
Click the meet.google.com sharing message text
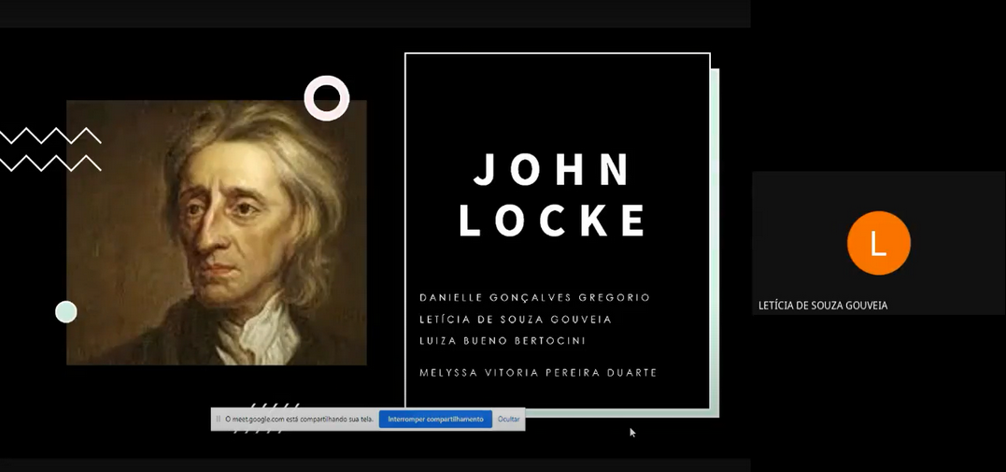tap(300, 419)
